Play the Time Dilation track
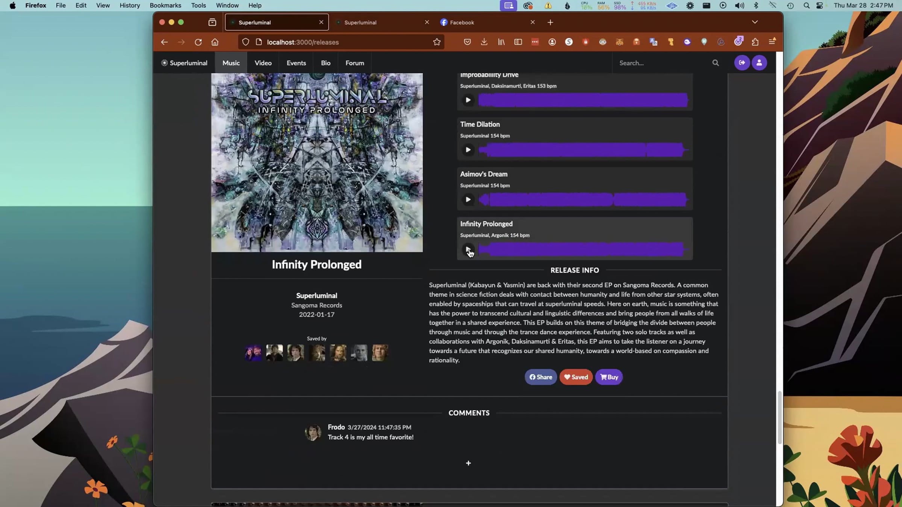The width and height of the screenshot is (902, 507). (468, 150)
